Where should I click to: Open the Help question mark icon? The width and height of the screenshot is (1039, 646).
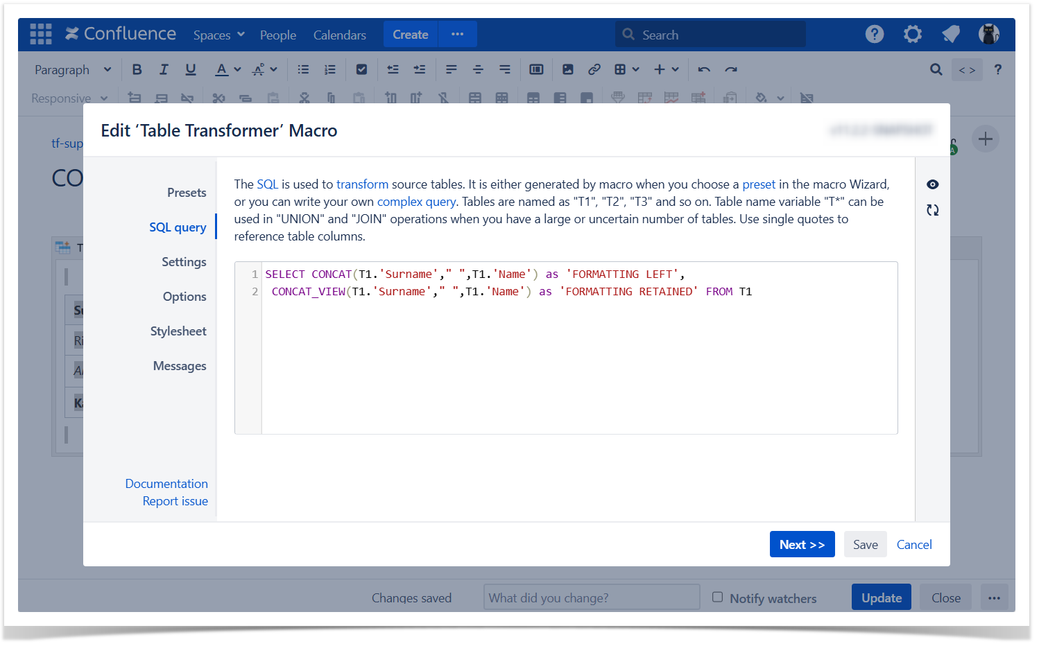click(875, 34)
